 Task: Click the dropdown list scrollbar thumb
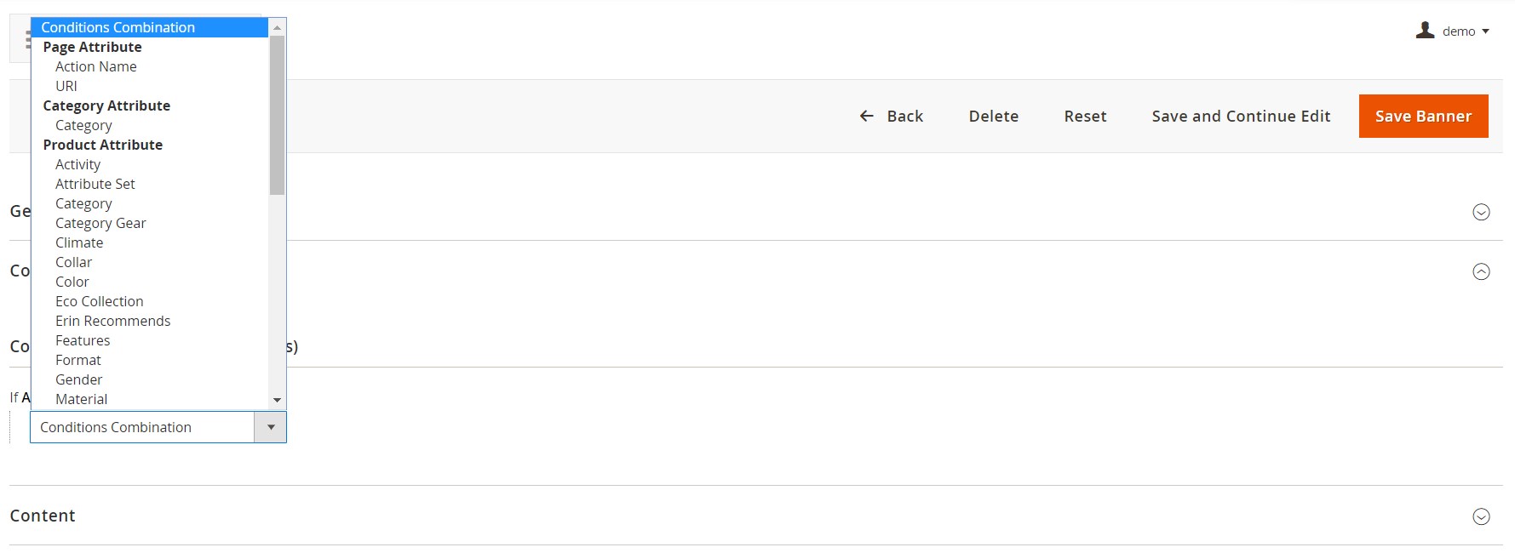coord(277,115)
